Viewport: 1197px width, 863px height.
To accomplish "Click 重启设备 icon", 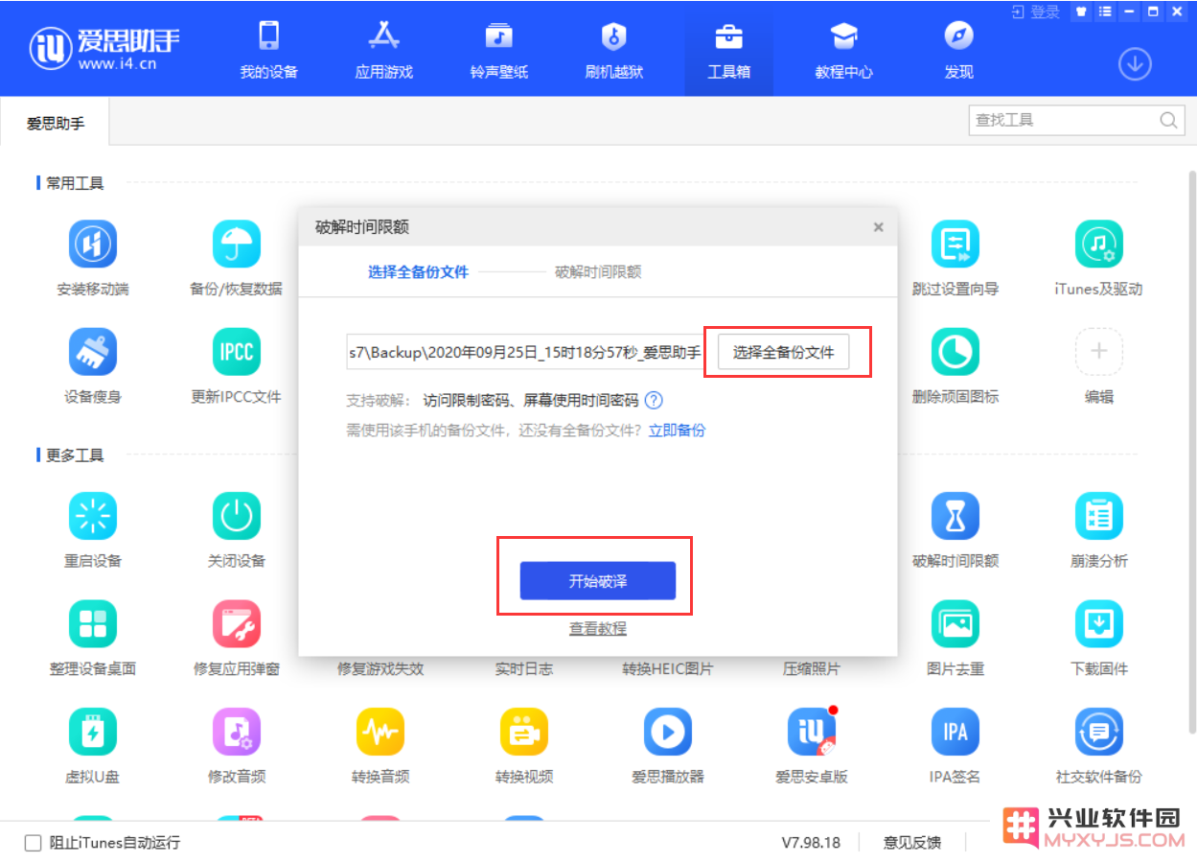I will coord(93,516).
